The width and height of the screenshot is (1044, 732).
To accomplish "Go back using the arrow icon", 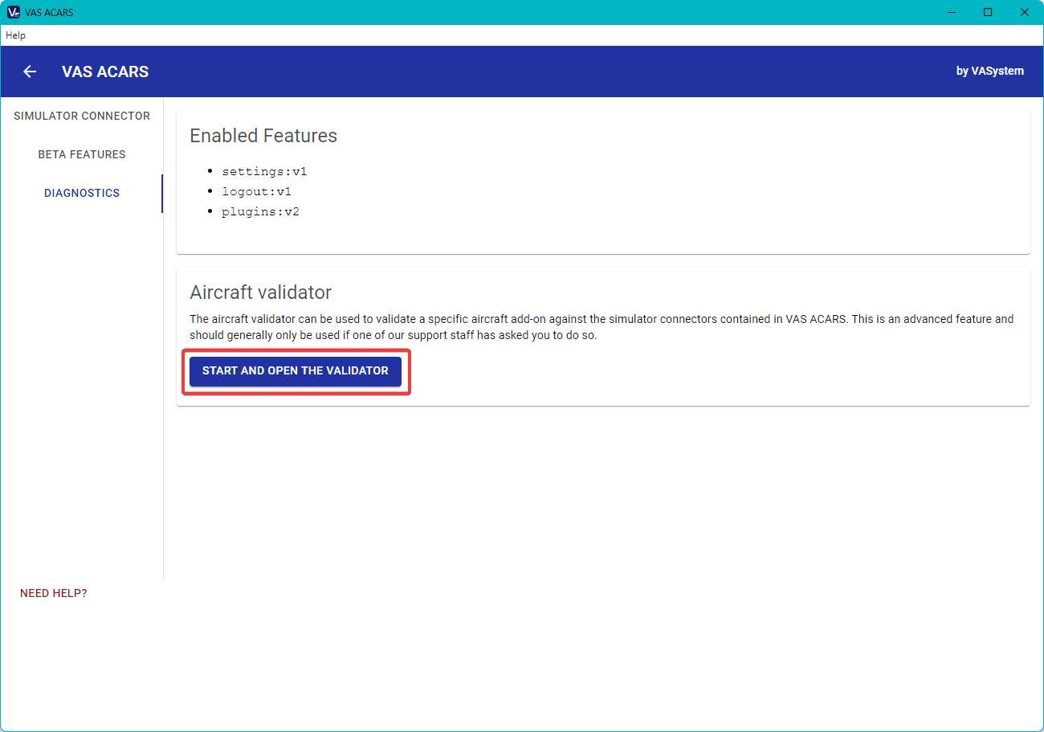I will [30, 72].
